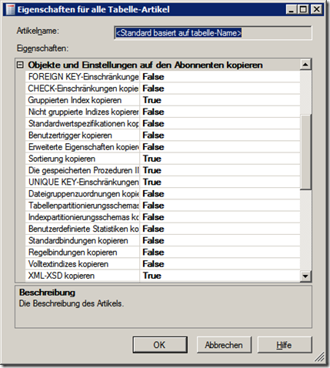This screenshot has width=330, height=368.
Task: Click scrollbar up arrow
Action: coord(305,65)
